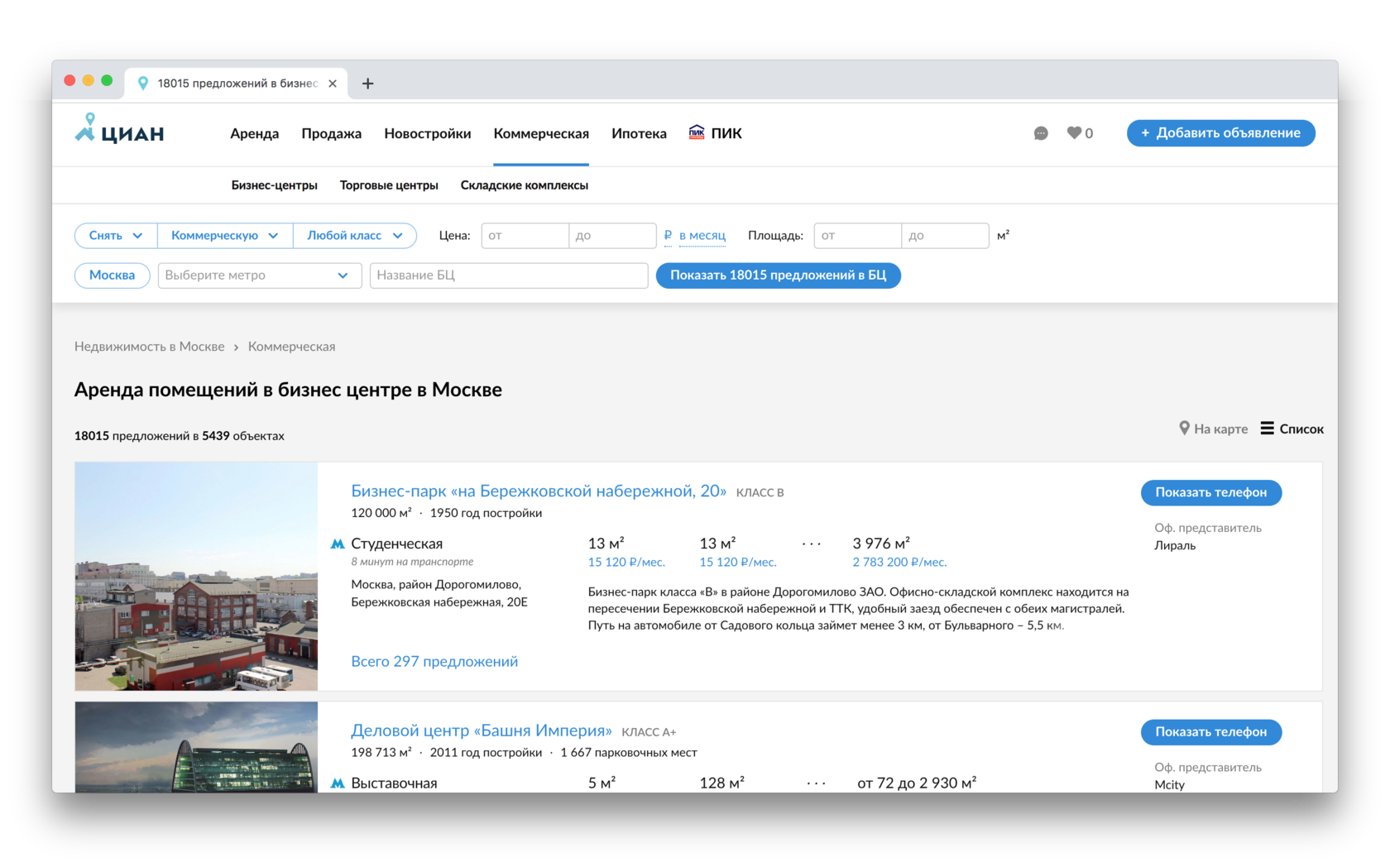Click Добавить объявление button
This screenshot has width=1390, height=867.
[1221, 133]
